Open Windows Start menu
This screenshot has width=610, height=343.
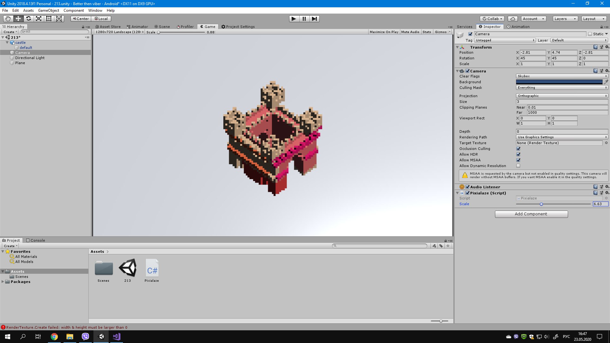8,337
